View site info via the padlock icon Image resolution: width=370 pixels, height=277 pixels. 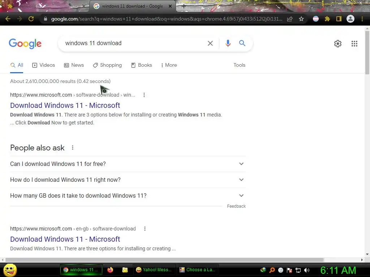46,19
